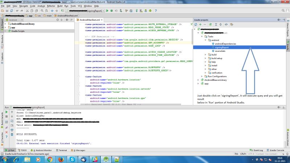Open the Android Monitor tab
This screenshot has height=163, width=290.
[x=41, y=150]
